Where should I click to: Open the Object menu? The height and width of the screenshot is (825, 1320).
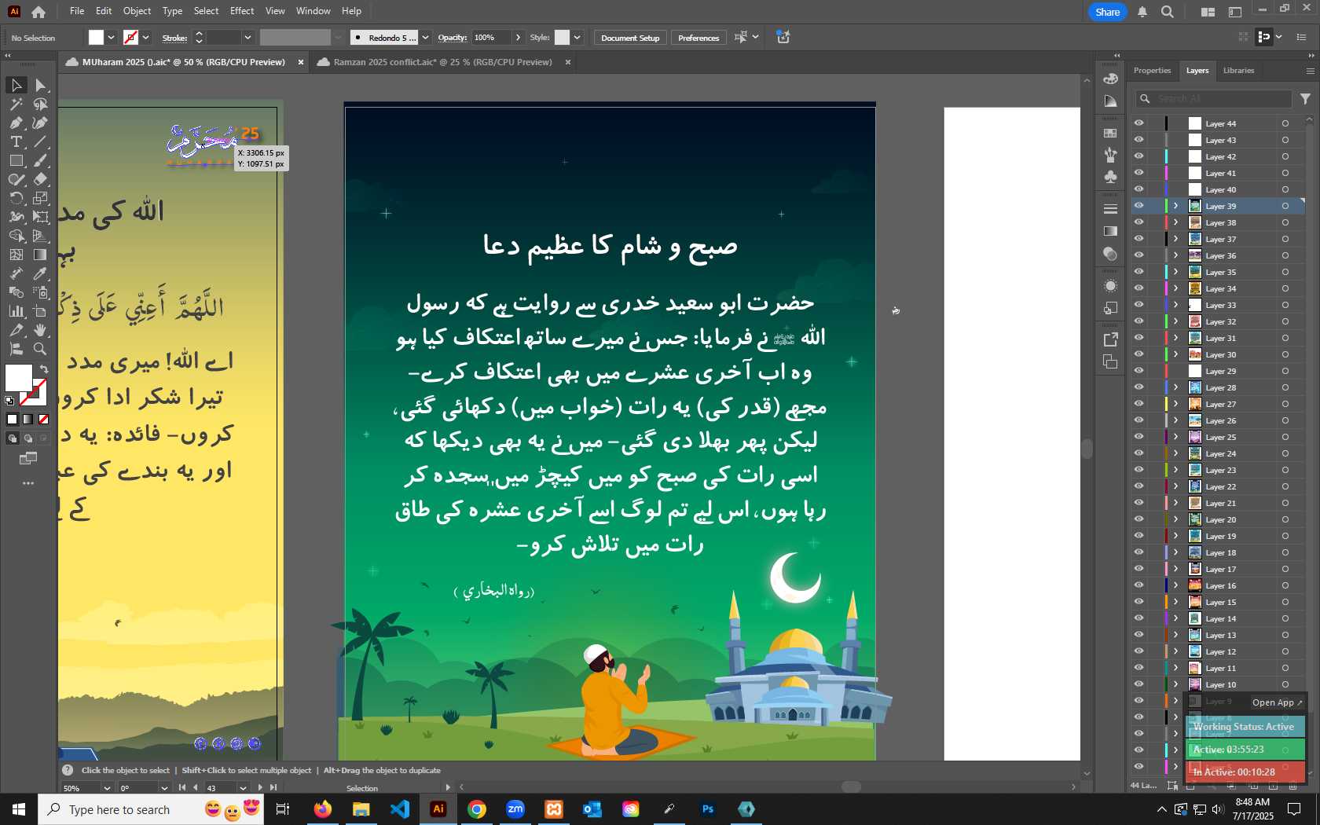coord(137,11)
